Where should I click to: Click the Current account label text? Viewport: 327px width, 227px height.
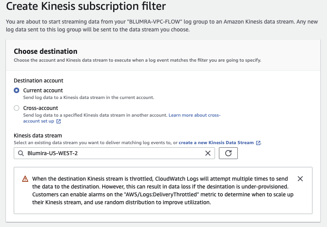click(x=43, y=90)
